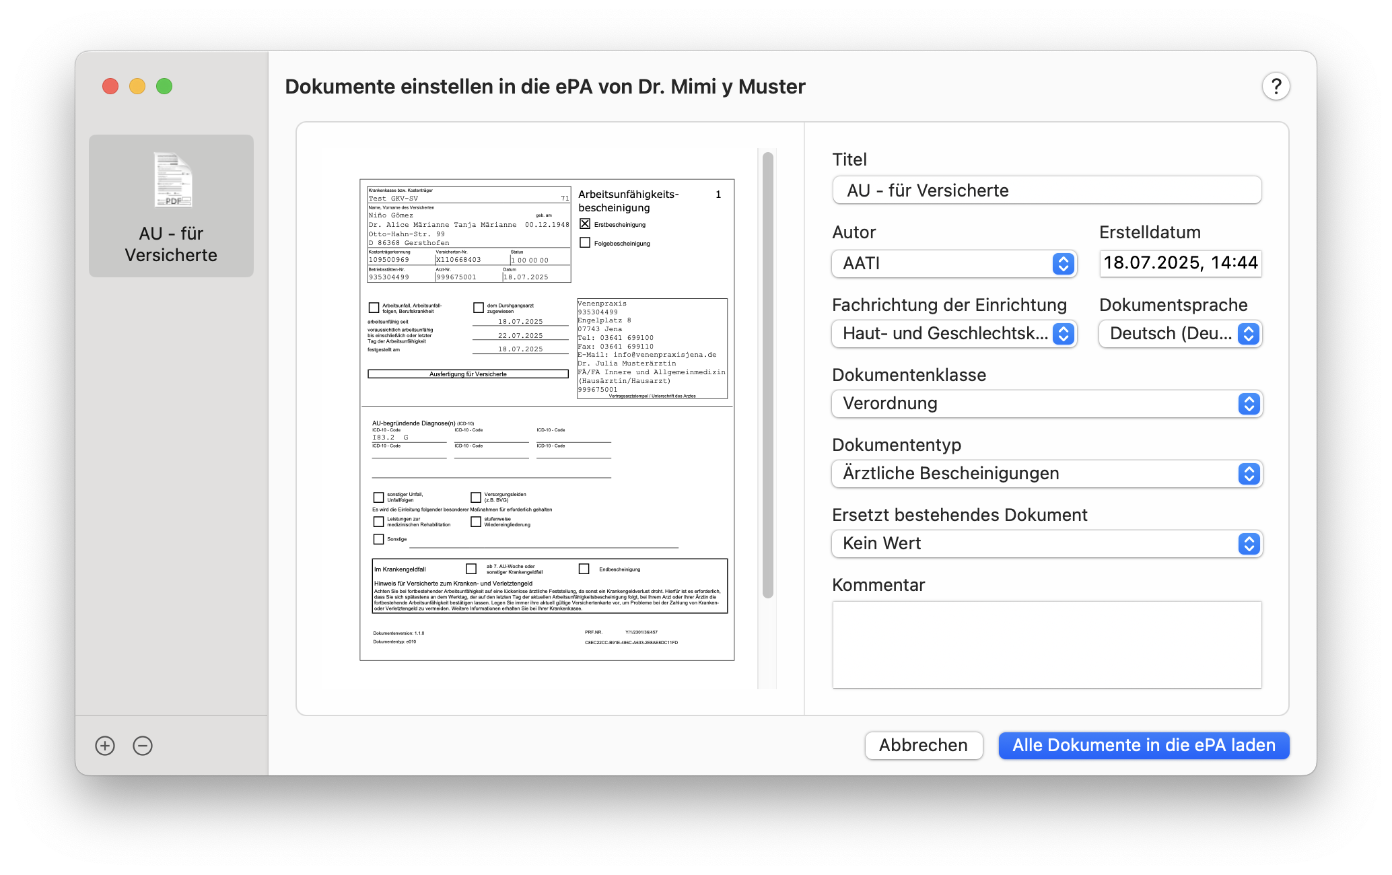Viewport: 1392px width, 875px height.
Task: Open the Dokumentsprache dropdown
Action: click(1180, 333)
